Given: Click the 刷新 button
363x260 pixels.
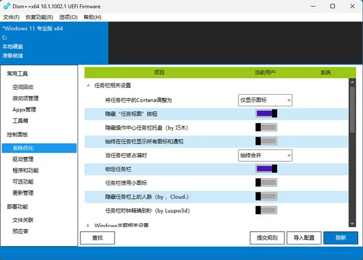Looking at the screenshot, I should coord(341,238).
